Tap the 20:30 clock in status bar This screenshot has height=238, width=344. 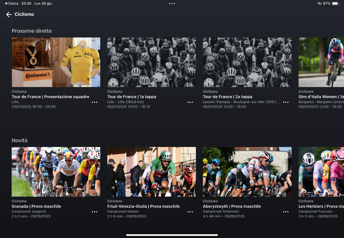pos(26,3)
